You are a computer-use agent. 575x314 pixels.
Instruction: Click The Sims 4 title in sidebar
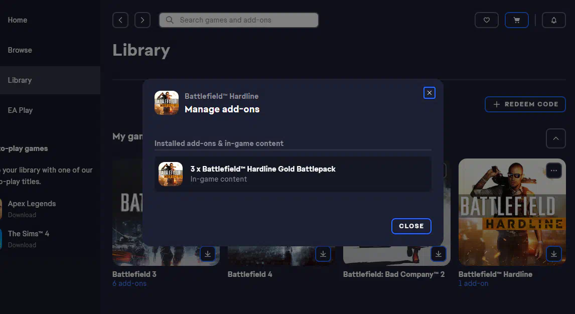29,234
